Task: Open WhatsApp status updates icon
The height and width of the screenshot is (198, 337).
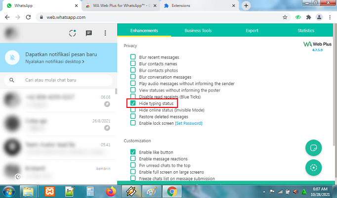Action: coord(73,33)
